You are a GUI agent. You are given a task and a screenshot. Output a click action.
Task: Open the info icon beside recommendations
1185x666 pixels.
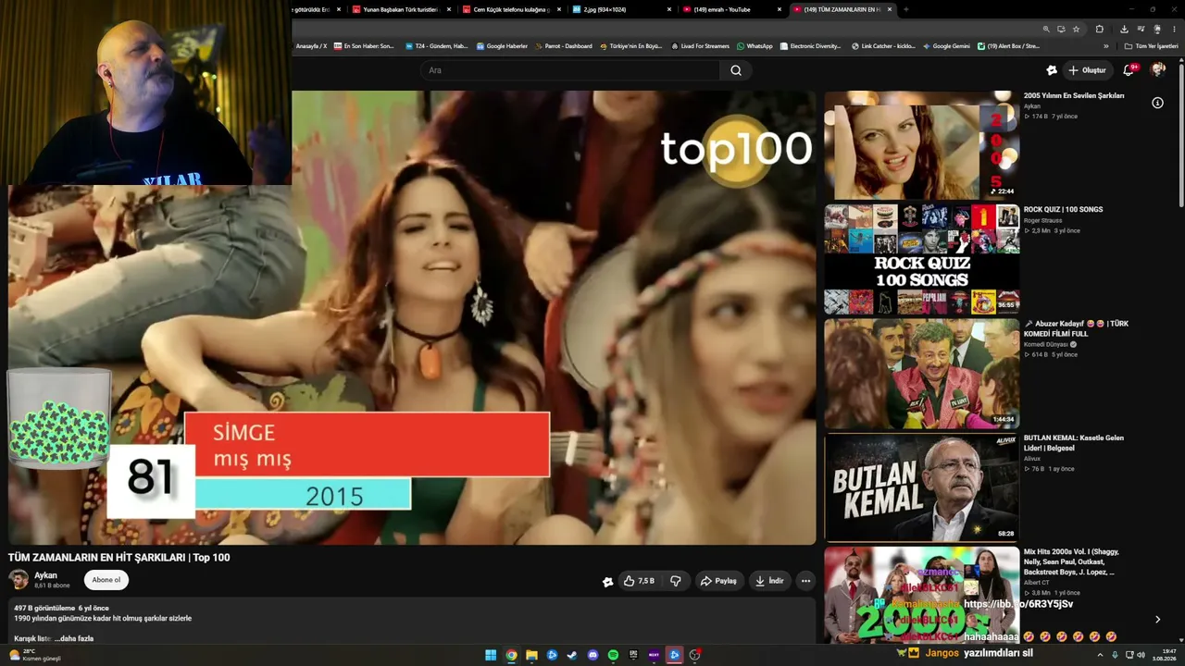pyautogui.click(x=1157, y=103)
